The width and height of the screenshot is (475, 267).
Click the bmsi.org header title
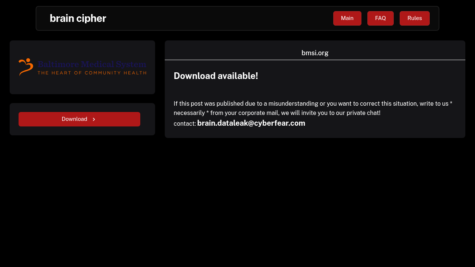point(315,53)
